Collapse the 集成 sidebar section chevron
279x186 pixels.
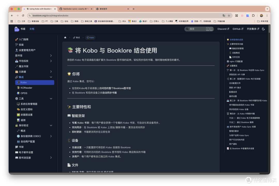click(x=51, y=77)
